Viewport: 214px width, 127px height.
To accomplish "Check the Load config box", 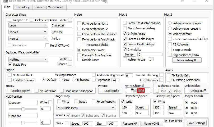I will tap(101, 91).
